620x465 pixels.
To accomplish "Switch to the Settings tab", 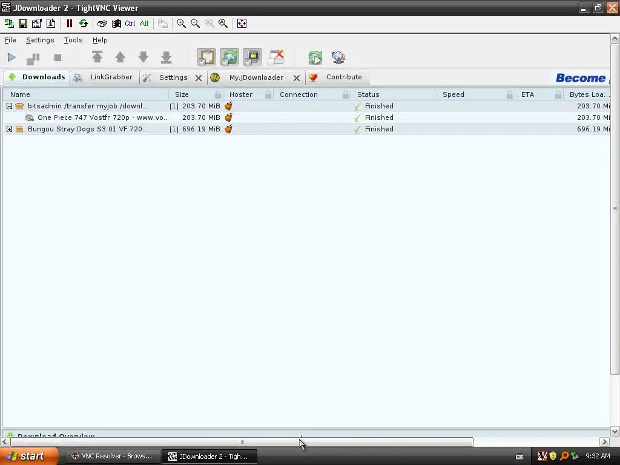I will 173,77.
